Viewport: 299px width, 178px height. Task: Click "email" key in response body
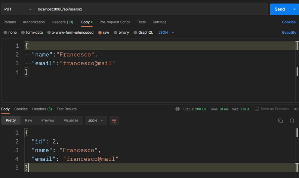pos(44,159)
